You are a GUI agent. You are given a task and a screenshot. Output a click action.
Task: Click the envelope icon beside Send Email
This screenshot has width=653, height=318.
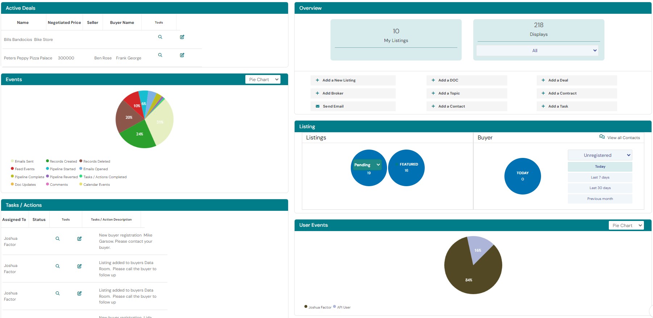(317, 106)
